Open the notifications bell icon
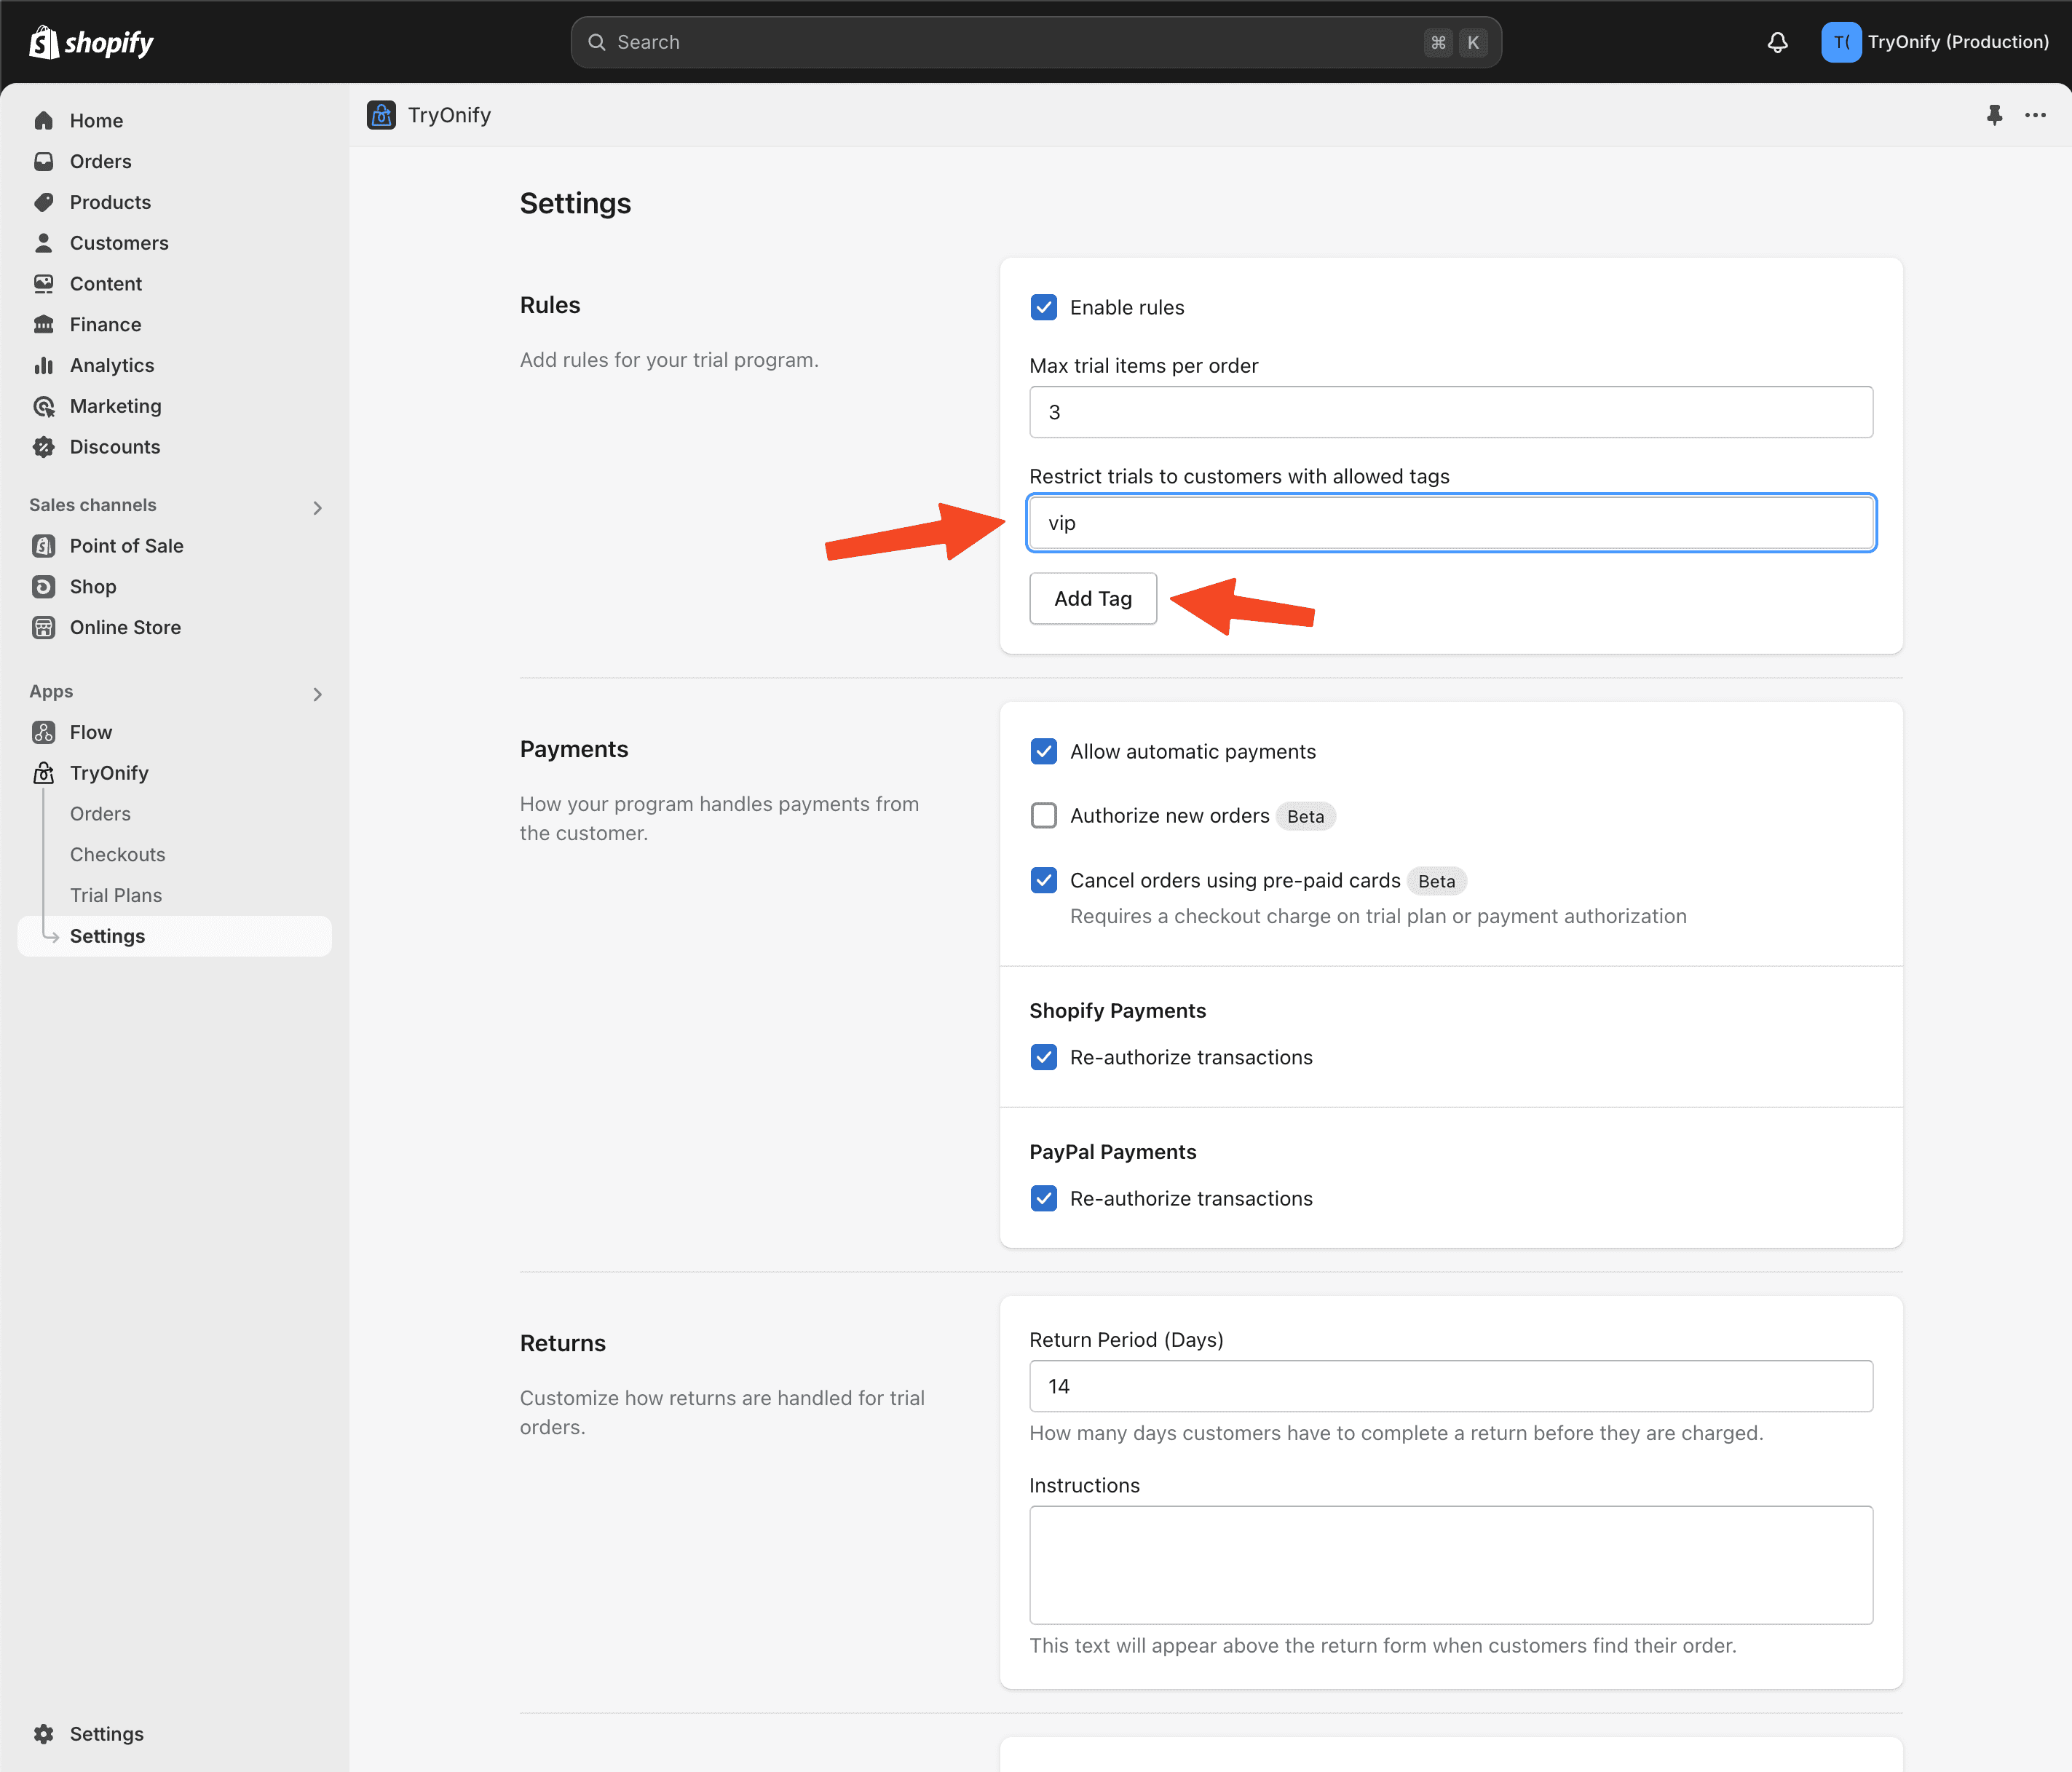 1777,42
